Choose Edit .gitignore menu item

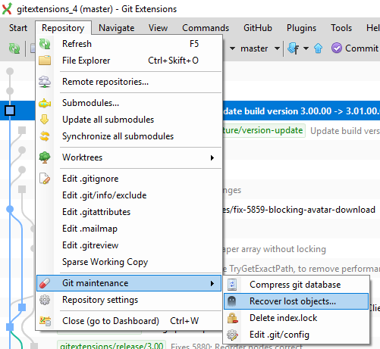tap(129, 179)
